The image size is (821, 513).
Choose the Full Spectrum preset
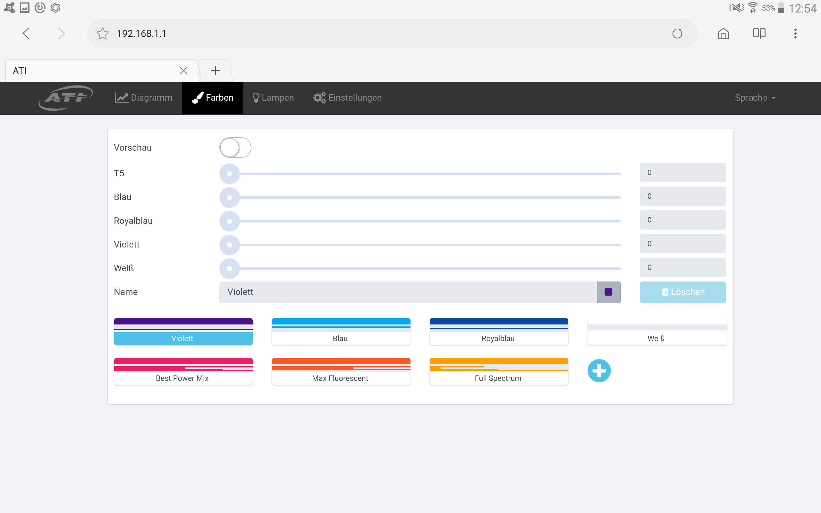tap(498, 371)
